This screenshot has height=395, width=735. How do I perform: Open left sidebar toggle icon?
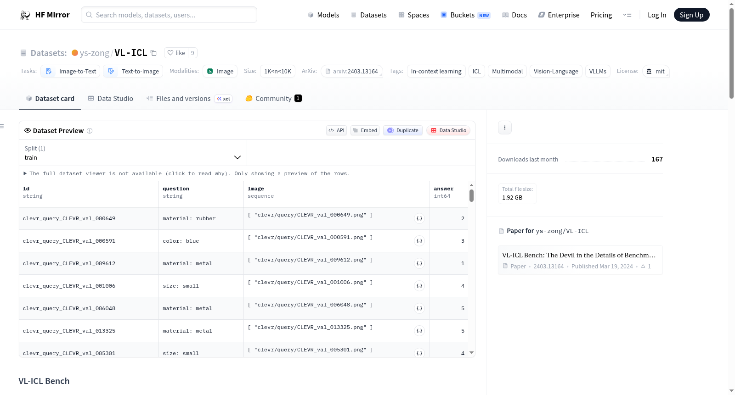2,126
